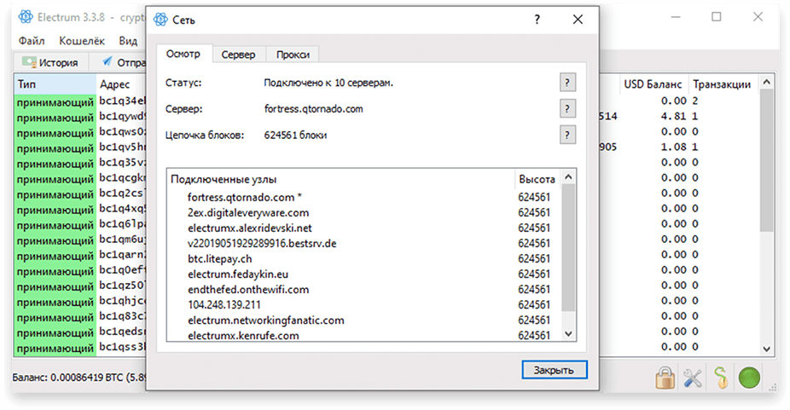Open the Файл menu in Electrum
This screenshot has height=410, width=790.
(32, 41)
